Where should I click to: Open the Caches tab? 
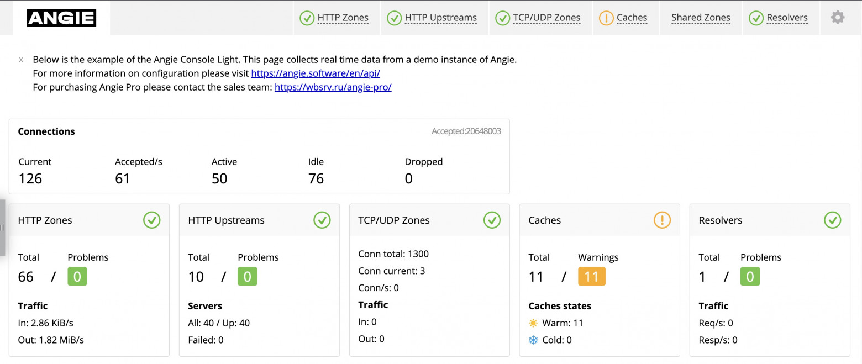(632, 17)
